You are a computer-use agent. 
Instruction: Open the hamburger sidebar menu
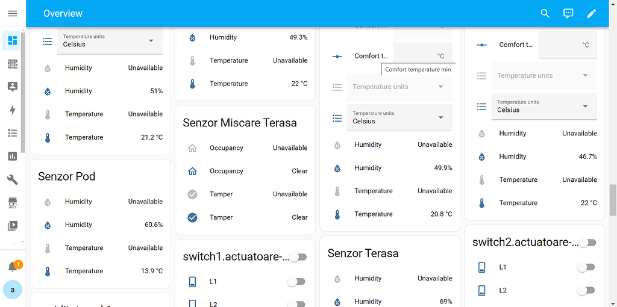pos(13,13)
